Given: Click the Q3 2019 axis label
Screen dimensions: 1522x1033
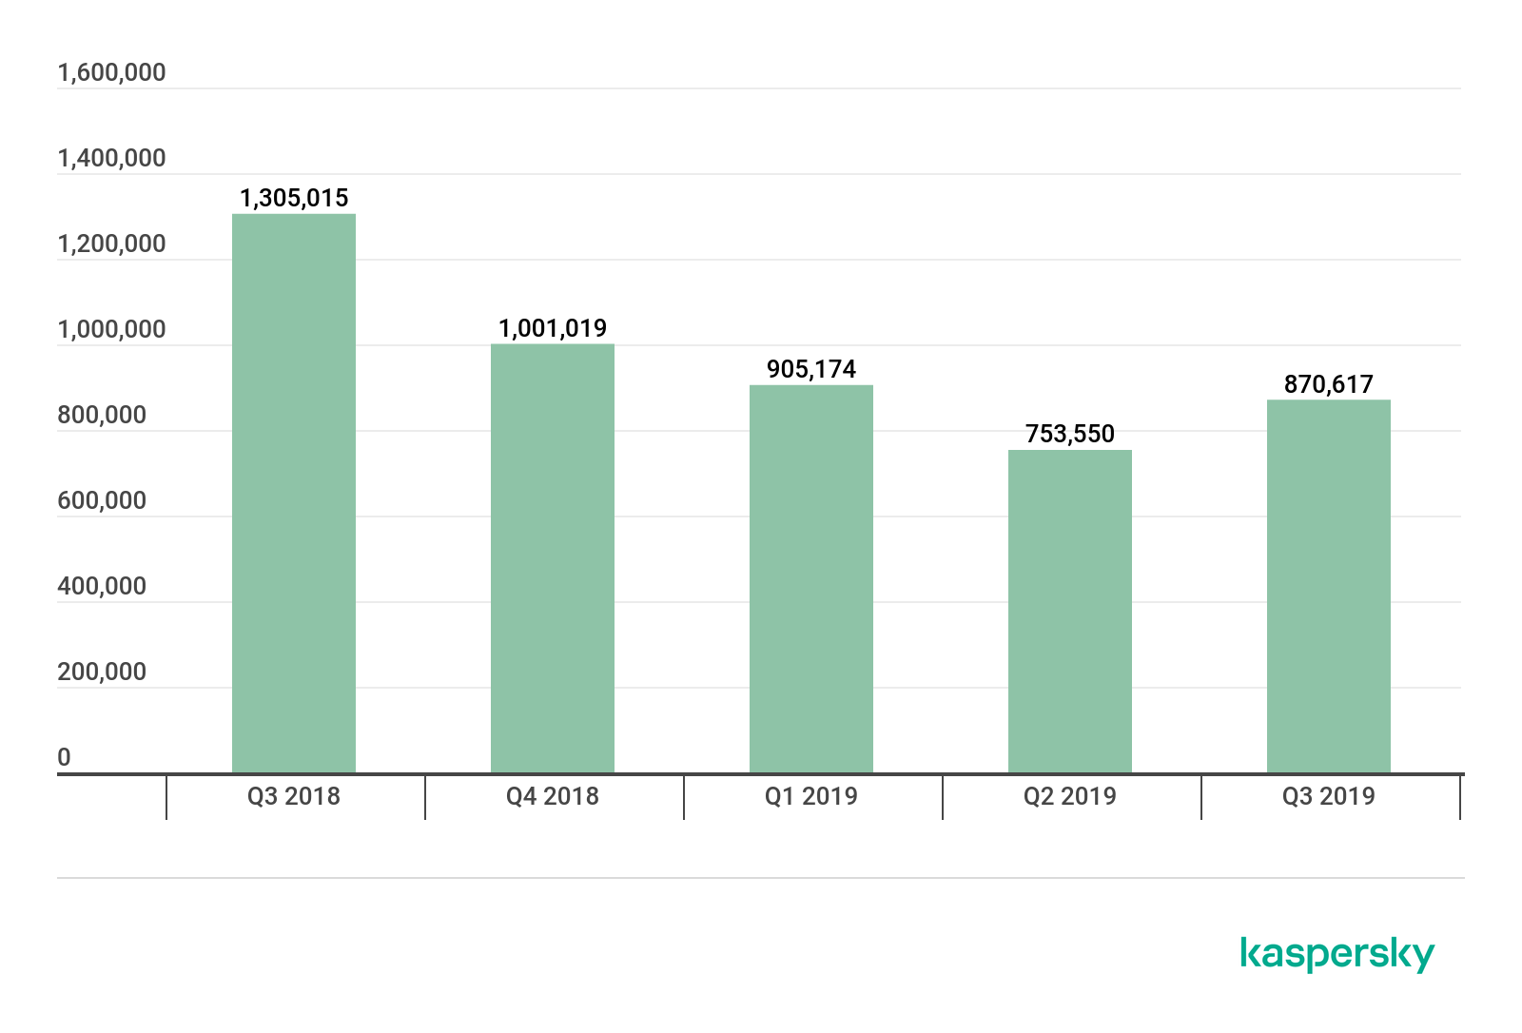Looking at the screenshot, I should pos(1329,796).
